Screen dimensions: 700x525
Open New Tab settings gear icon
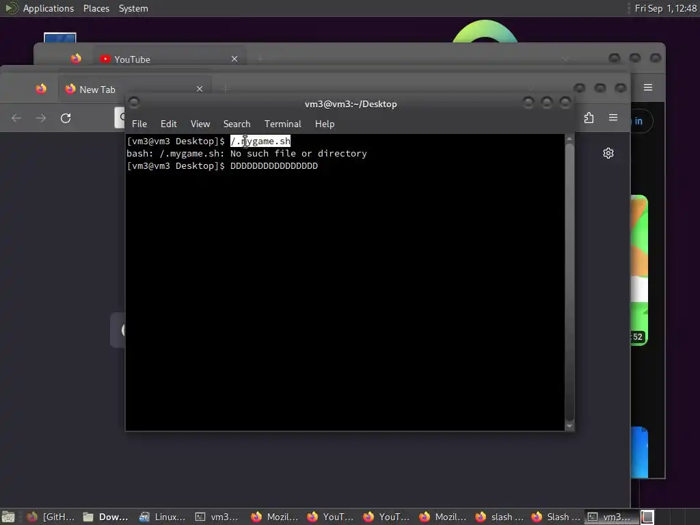tap(608, 153)
